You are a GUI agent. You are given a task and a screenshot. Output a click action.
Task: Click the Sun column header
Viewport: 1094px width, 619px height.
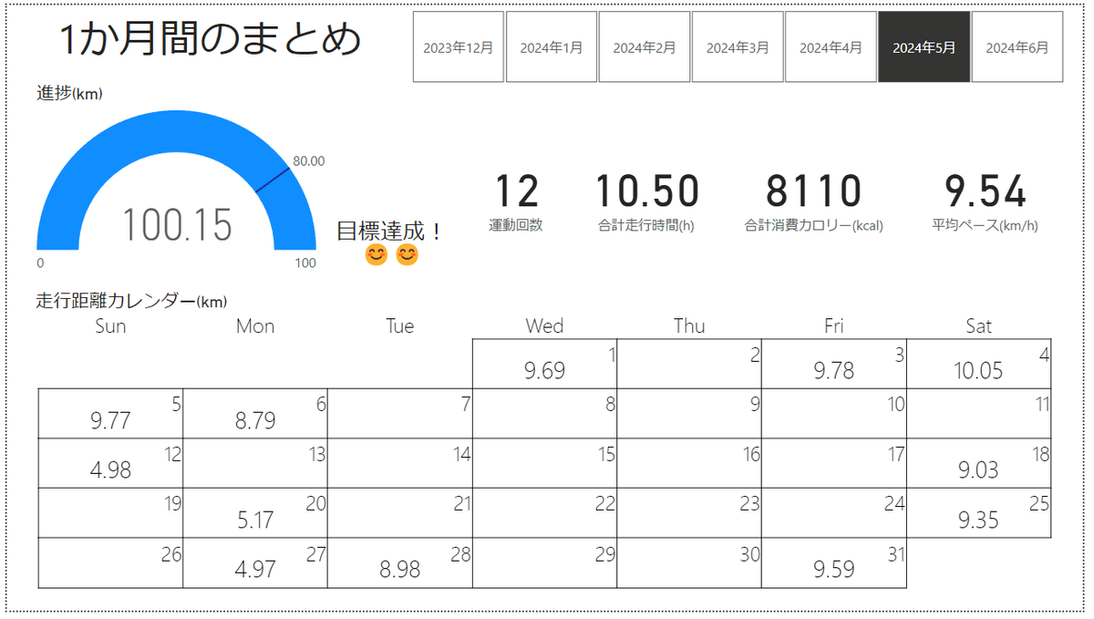(x=110, y=326)
